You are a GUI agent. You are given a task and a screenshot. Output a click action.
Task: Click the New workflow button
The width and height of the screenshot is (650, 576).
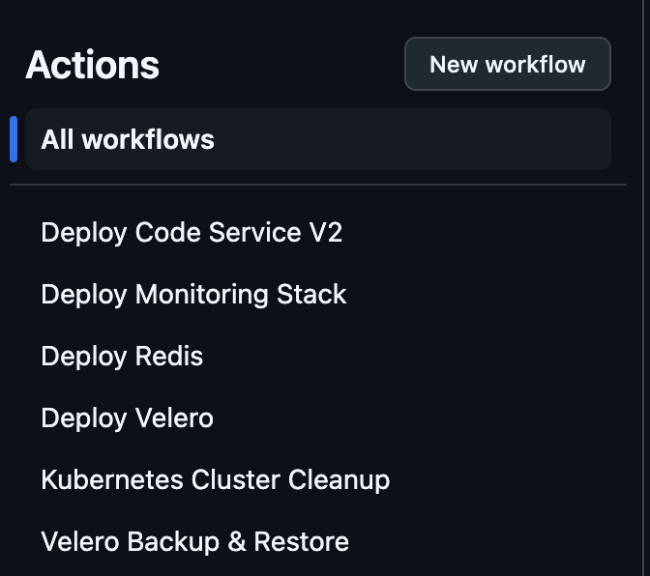click(508, 64)
